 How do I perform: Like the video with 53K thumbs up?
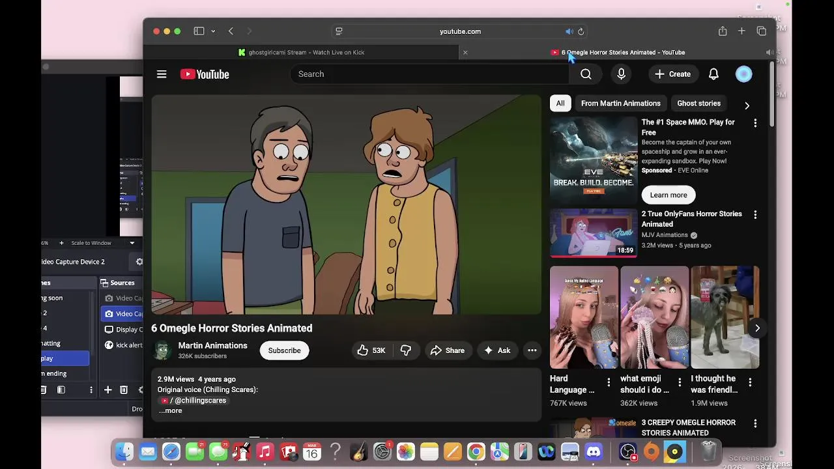371,350
